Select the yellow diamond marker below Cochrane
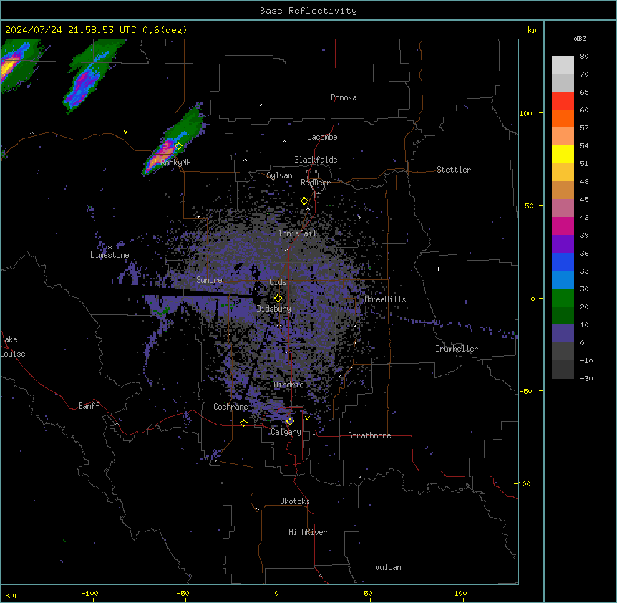This screenshot has width=617, height=603. (x=243, y=423)
